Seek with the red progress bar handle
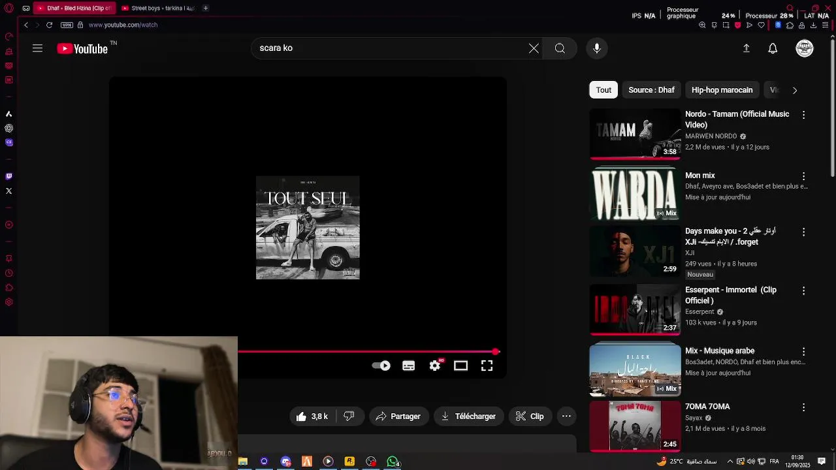Screen dimensions: 836x470 [x=496, y=352]
